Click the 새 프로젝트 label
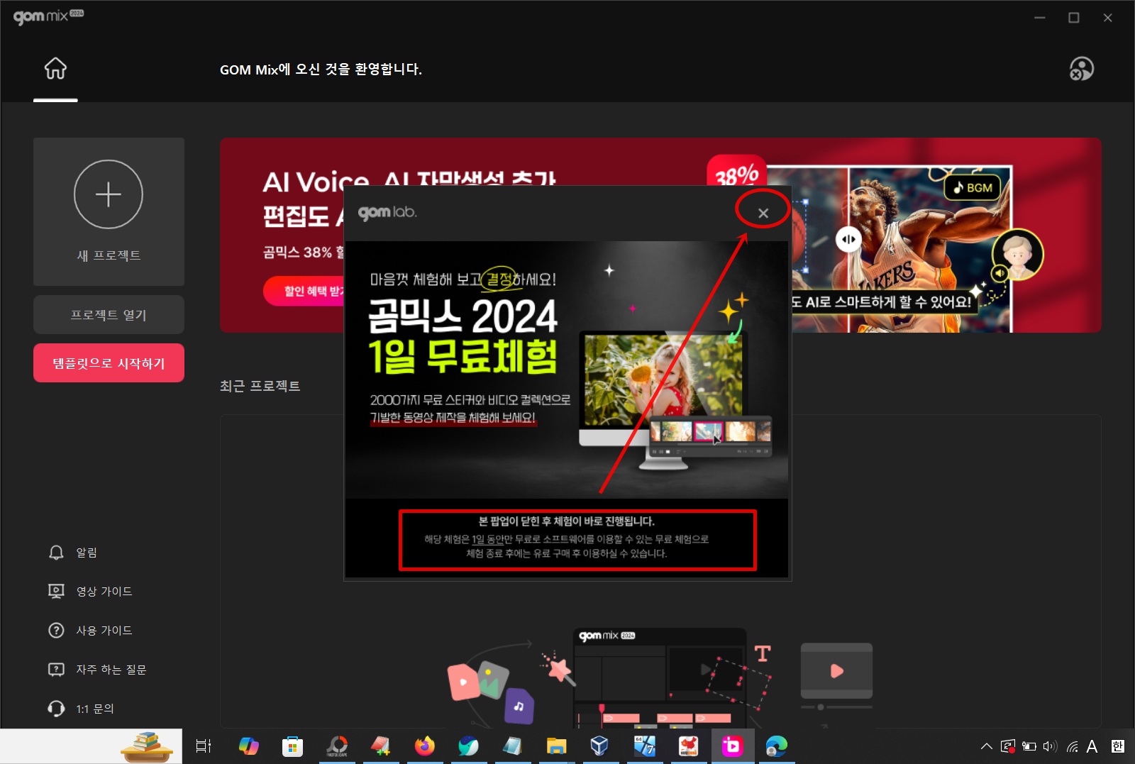1135x764 pixels. [x=109, y=255]
